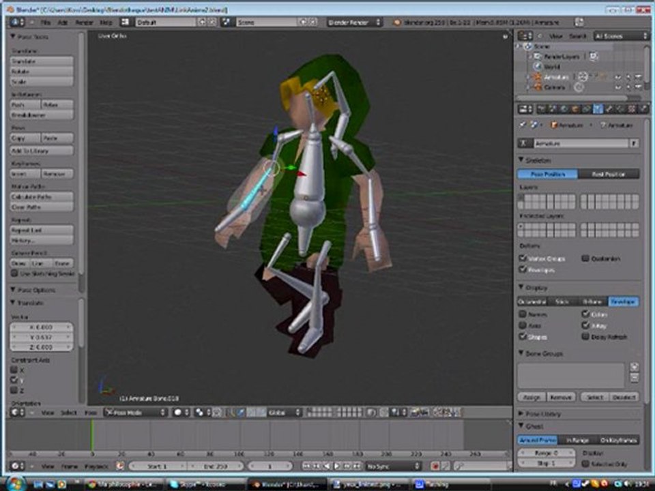
Task: Click the Scale button in Pose Tools
Action: pyautogui.click(x=42, y=81)
